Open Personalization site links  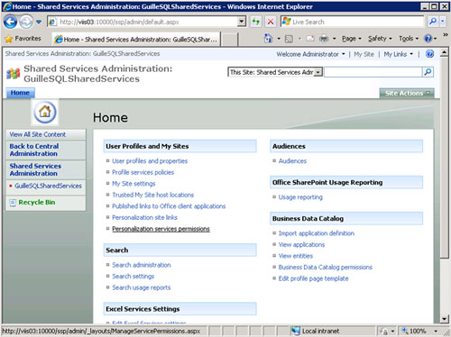144,217
